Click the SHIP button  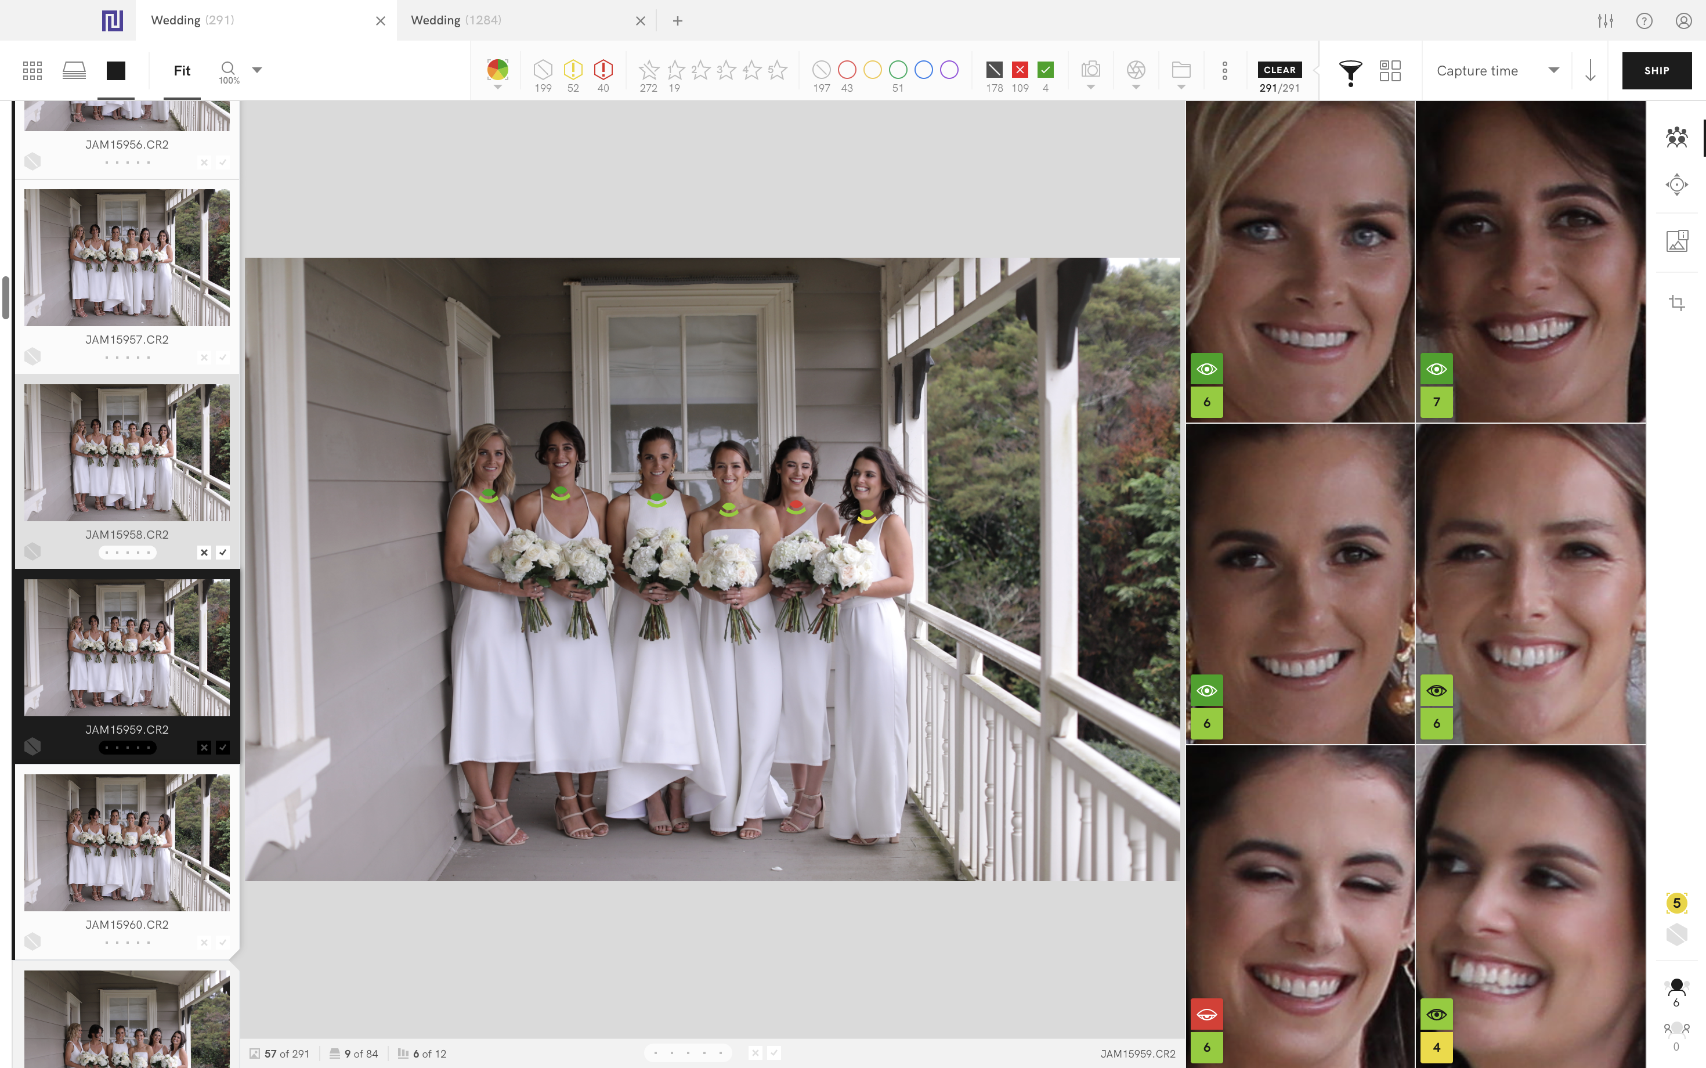click(x=1657, y=71)
